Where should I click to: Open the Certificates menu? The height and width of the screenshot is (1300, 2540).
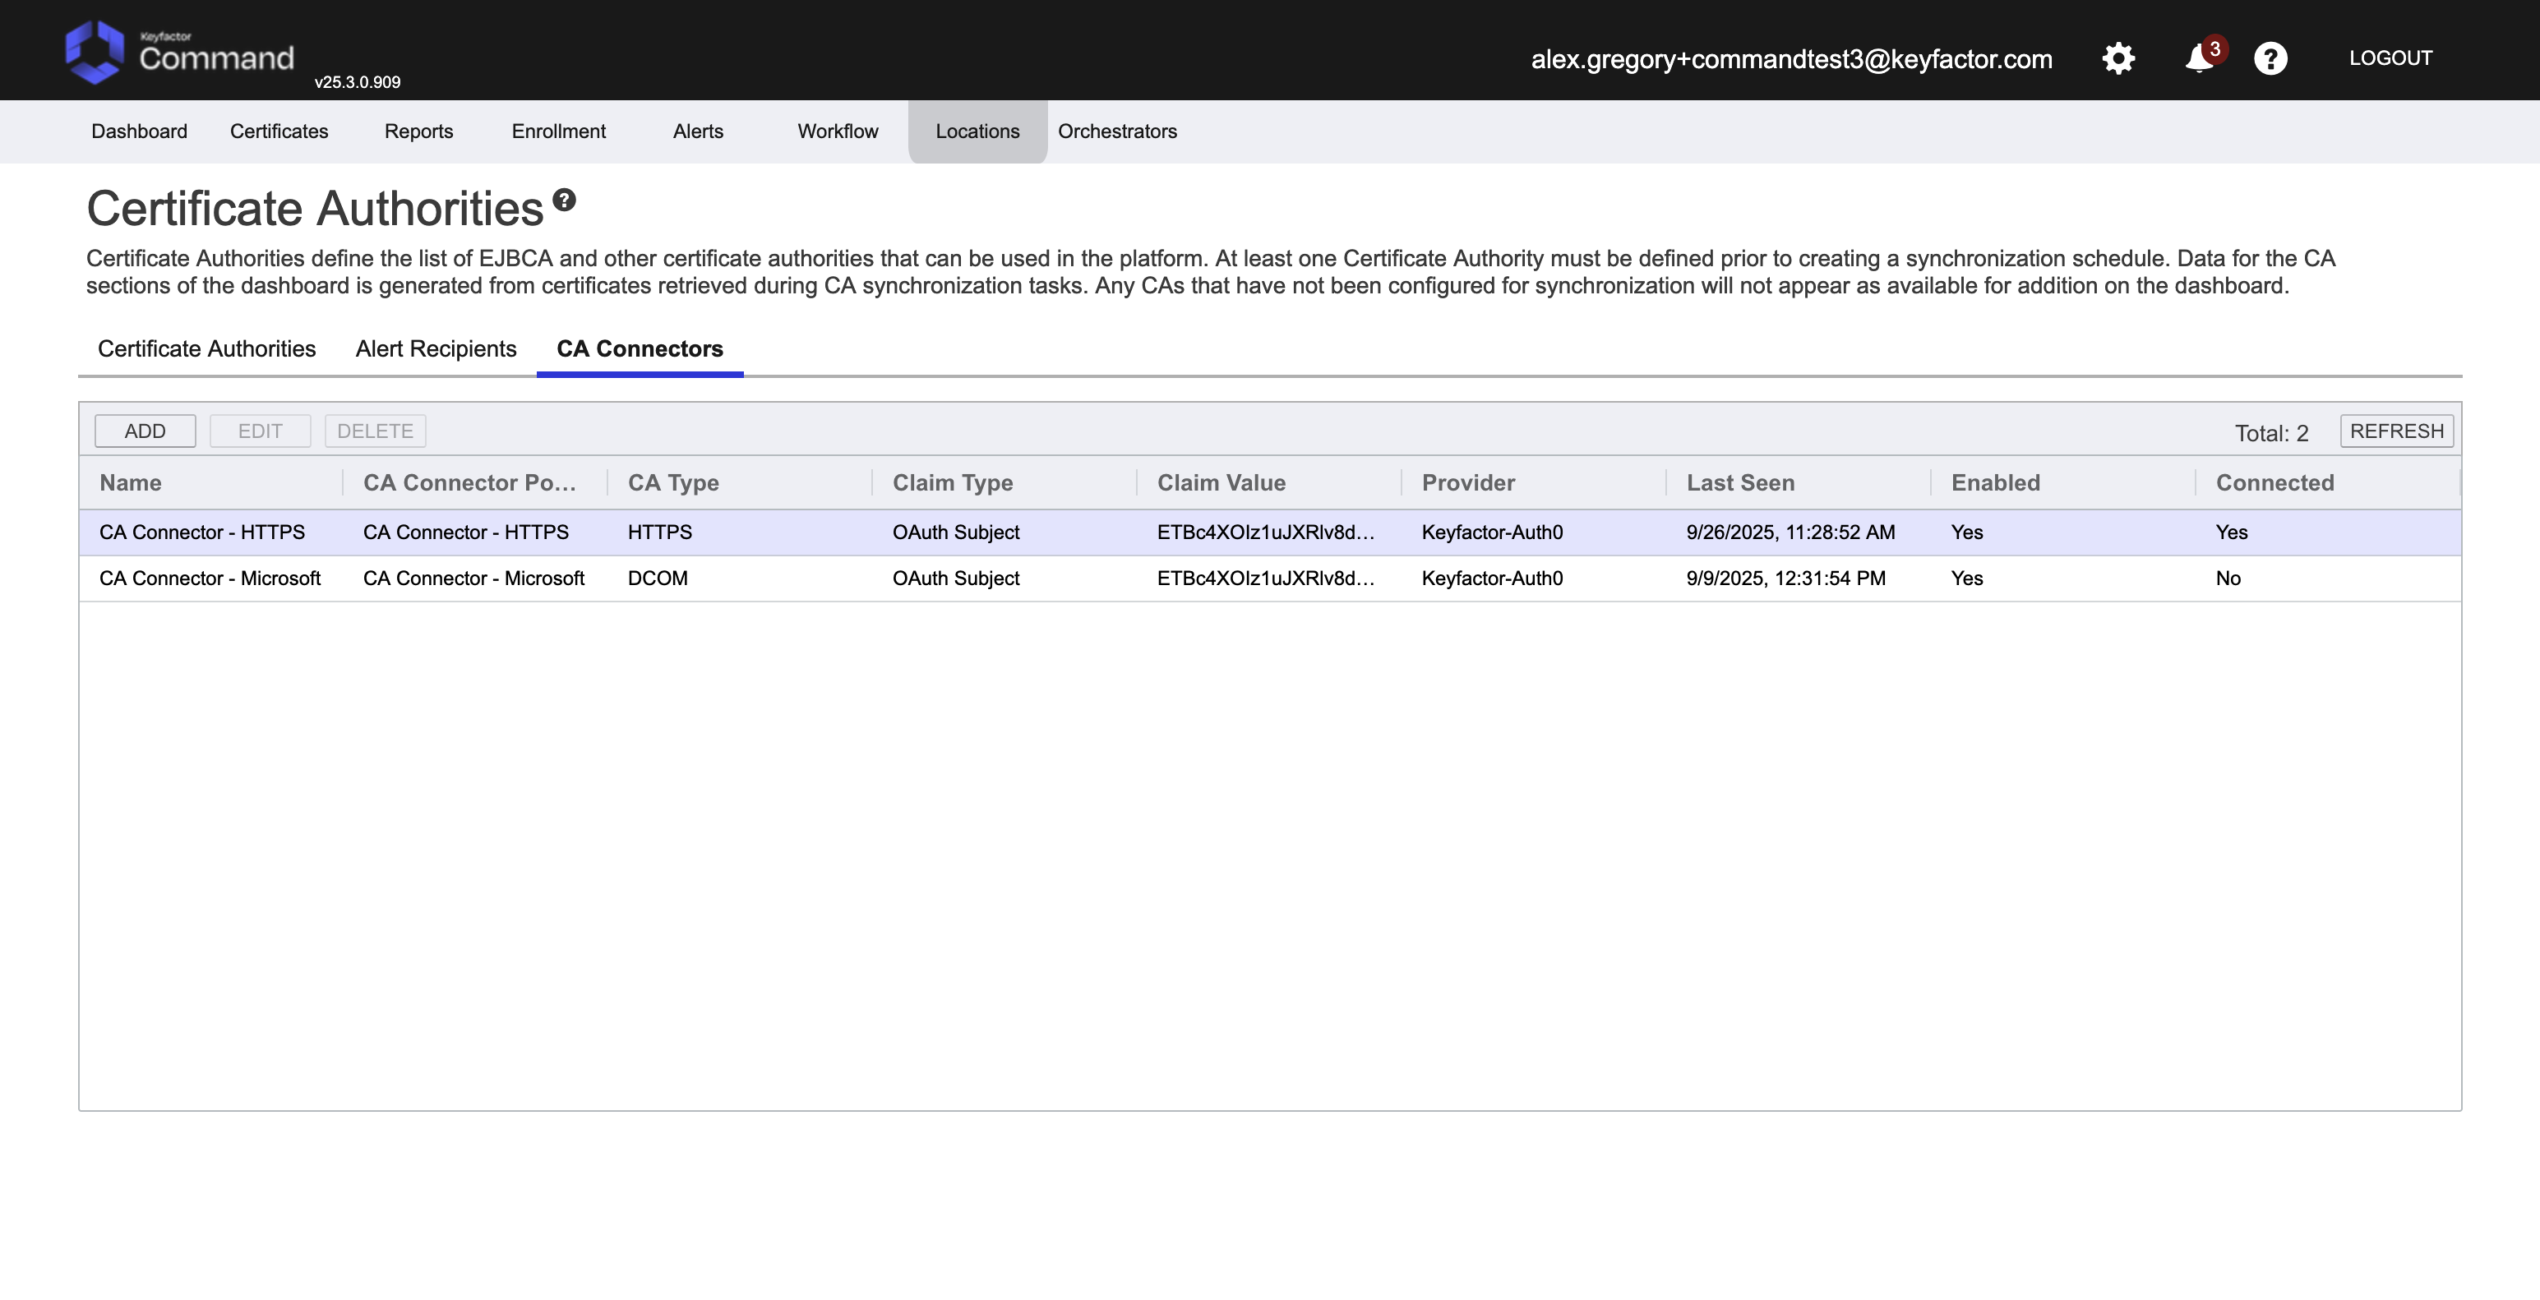tap(278, 131)
